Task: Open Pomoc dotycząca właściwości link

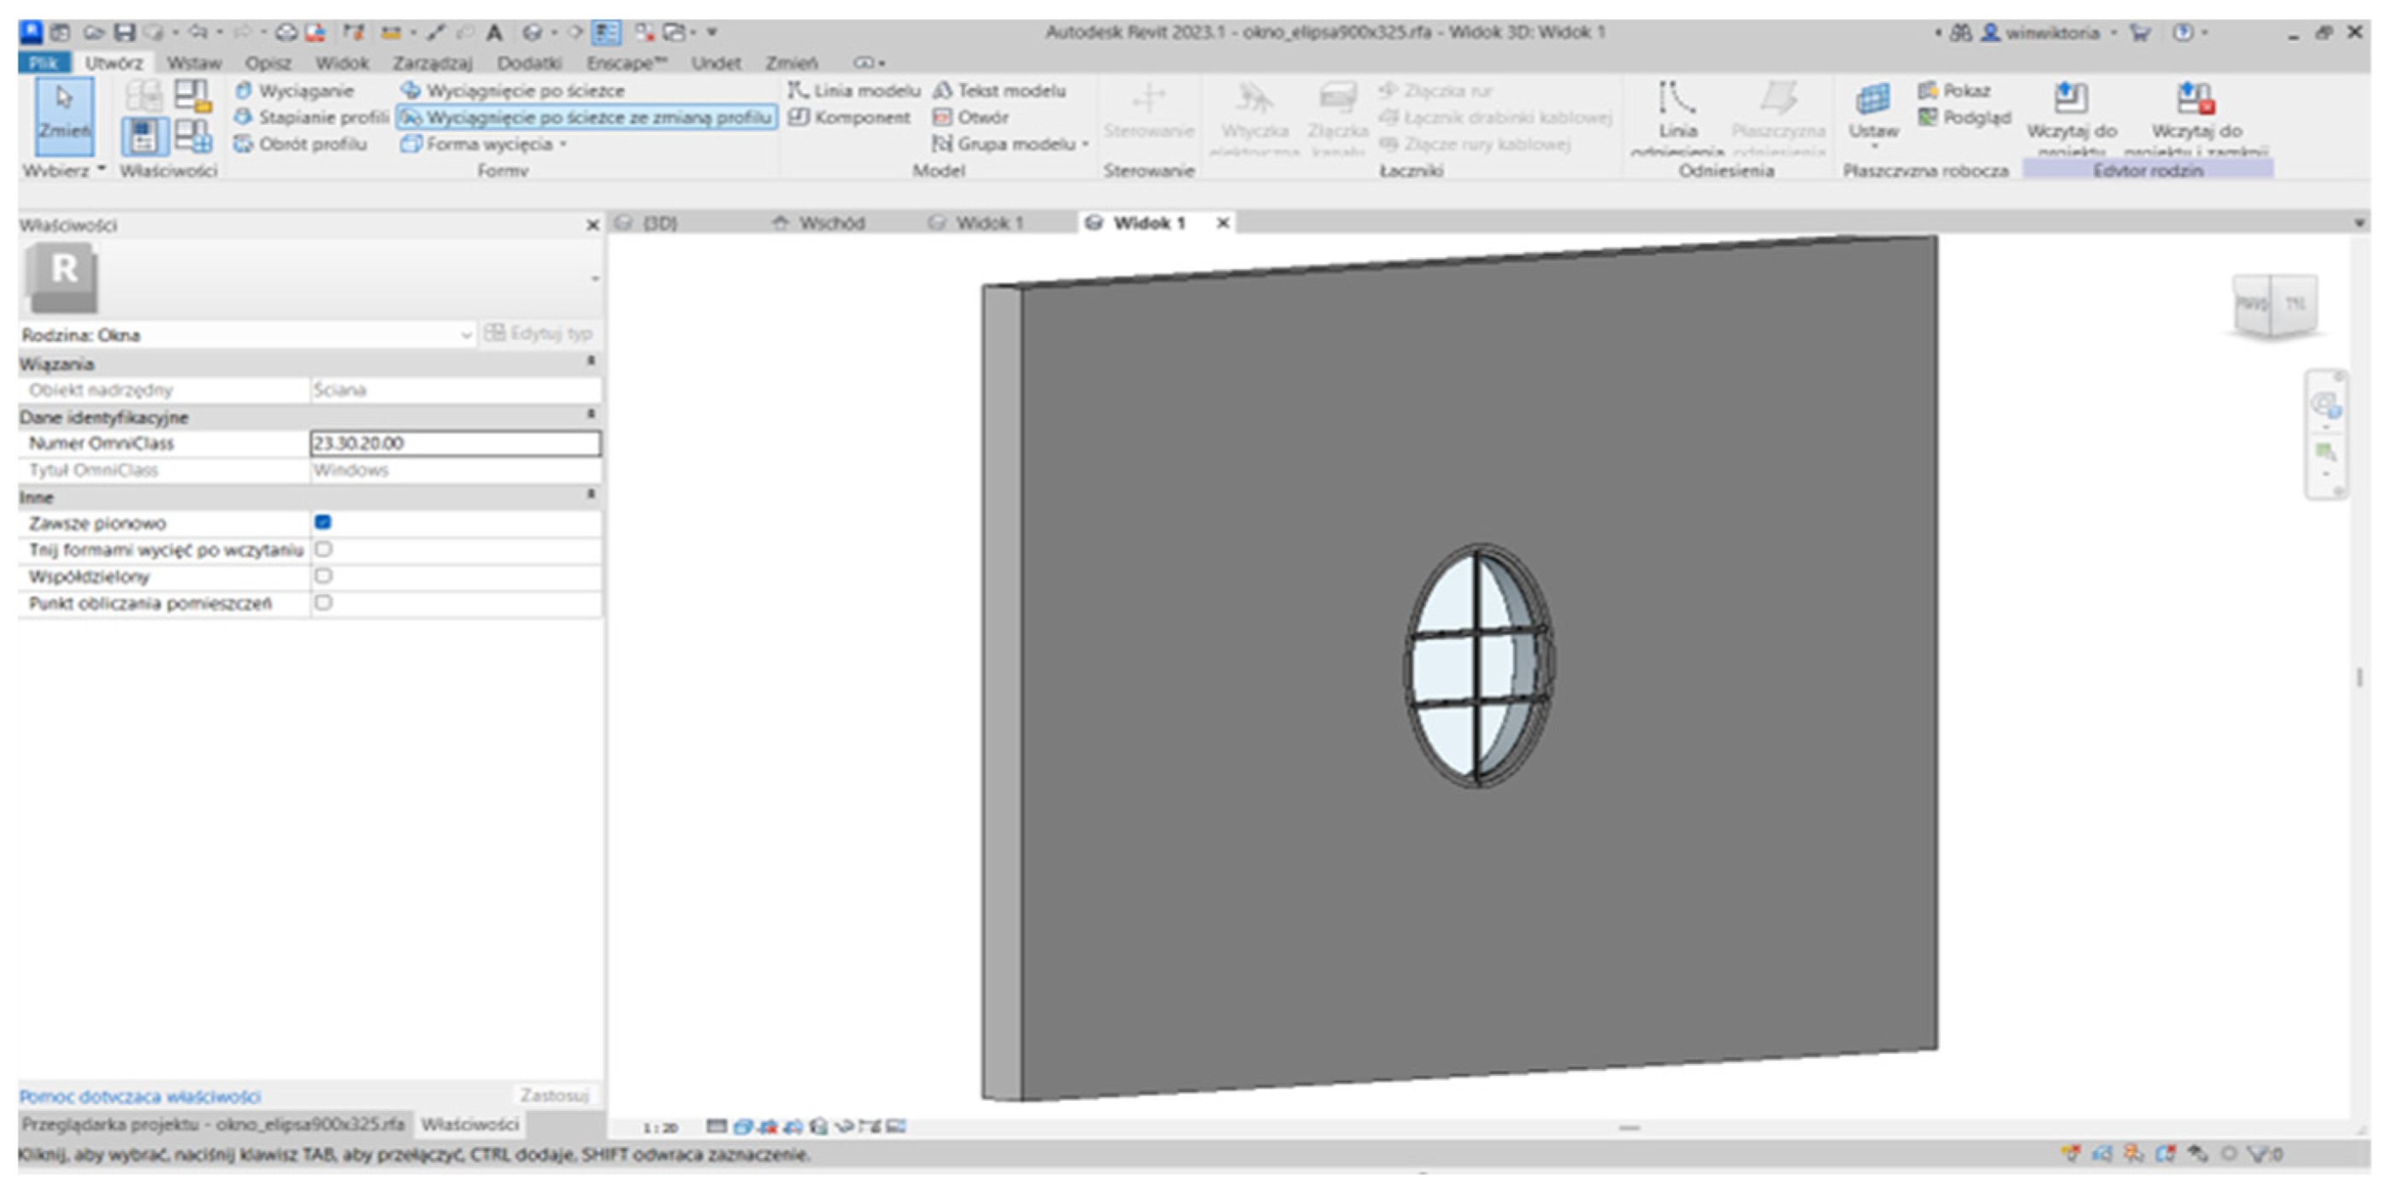Action: click(140, 1096)
